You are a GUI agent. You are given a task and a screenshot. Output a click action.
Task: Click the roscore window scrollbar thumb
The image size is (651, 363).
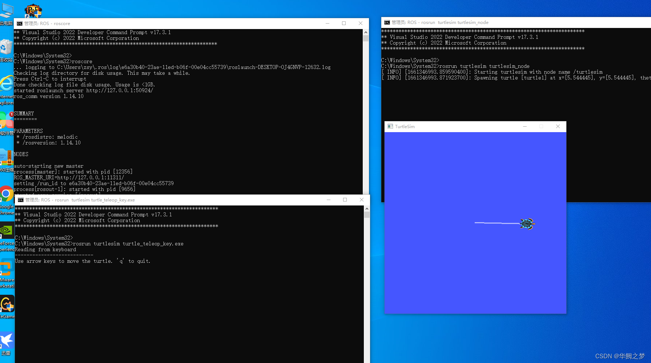click(x=366, y=38)
